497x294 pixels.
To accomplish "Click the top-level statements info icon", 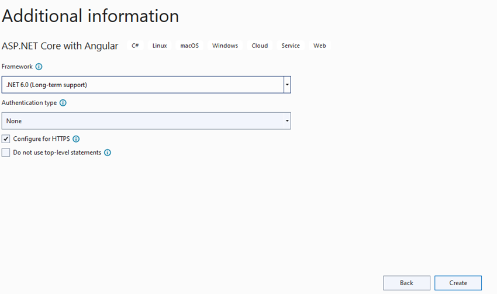I will pos(108,153).
